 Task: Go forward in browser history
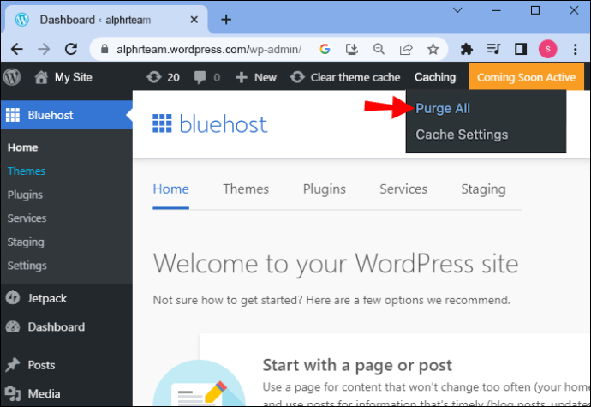click(44, 49)
